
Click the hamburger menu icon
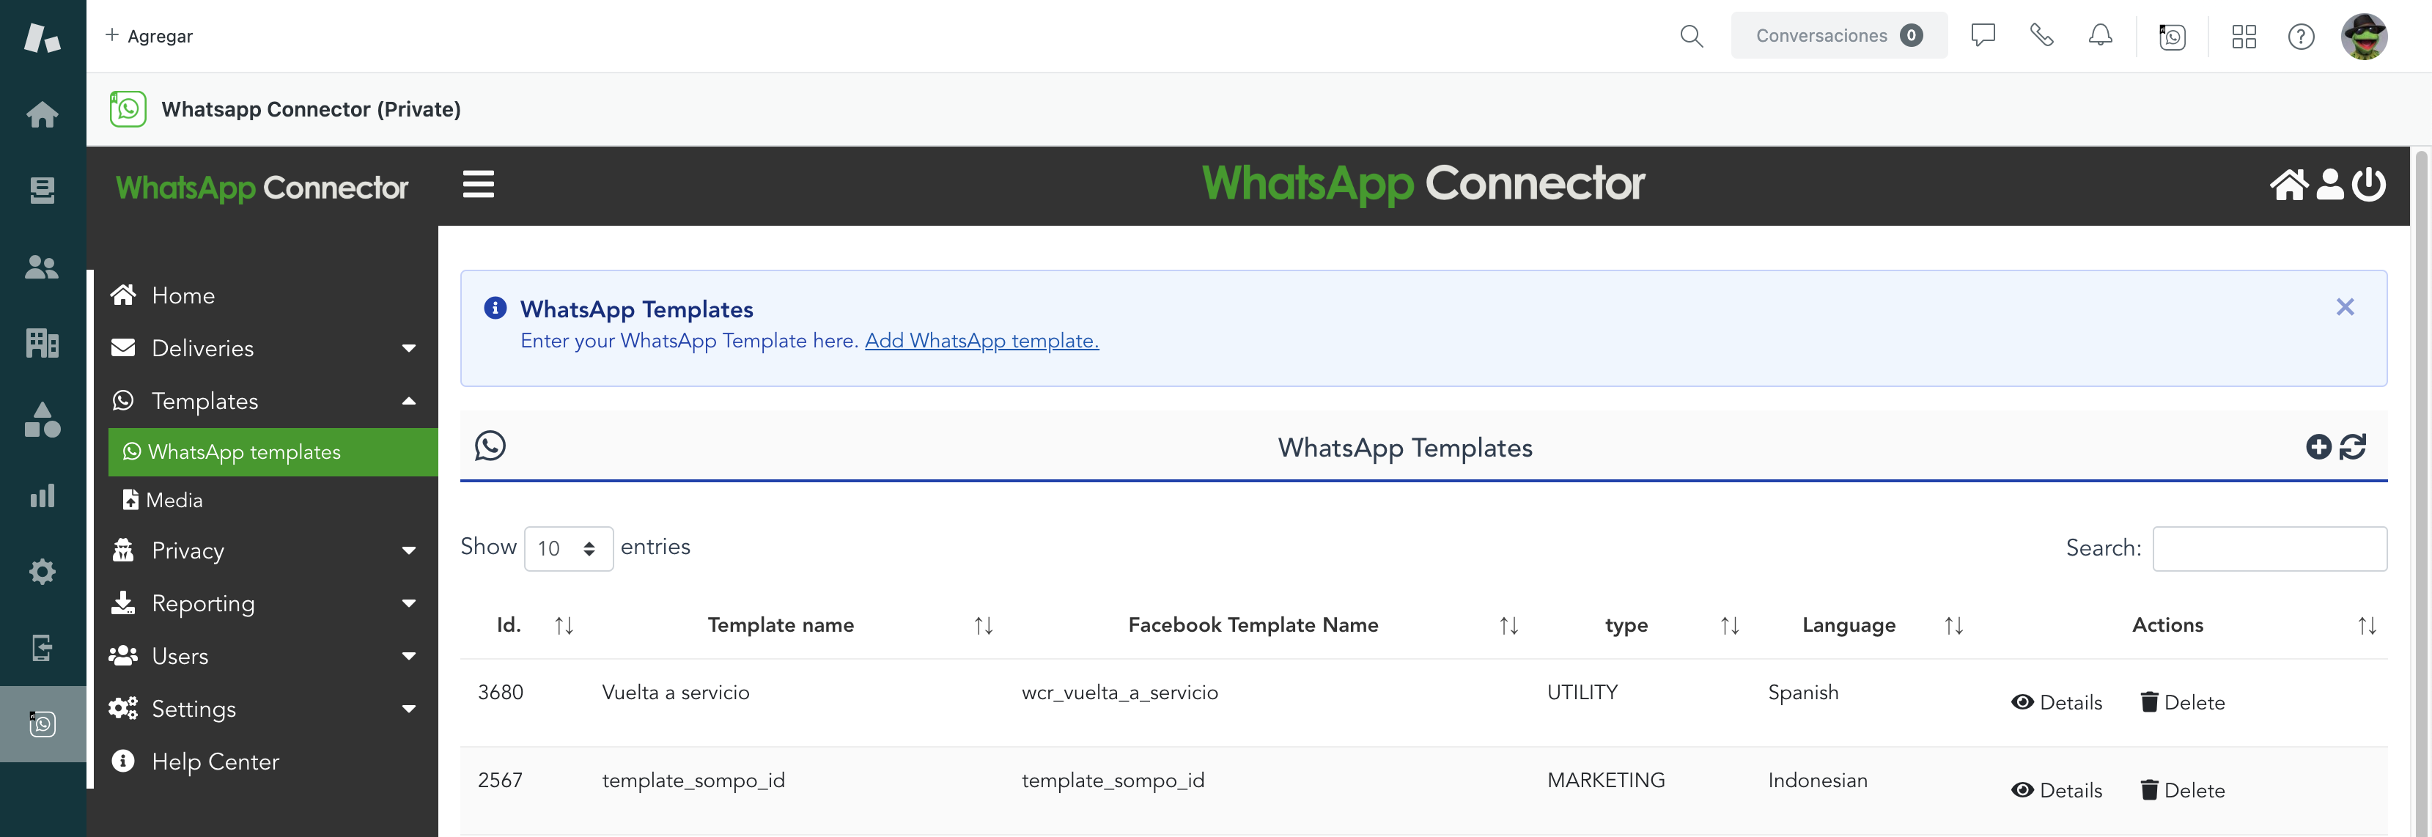click(x=478, y=184)
